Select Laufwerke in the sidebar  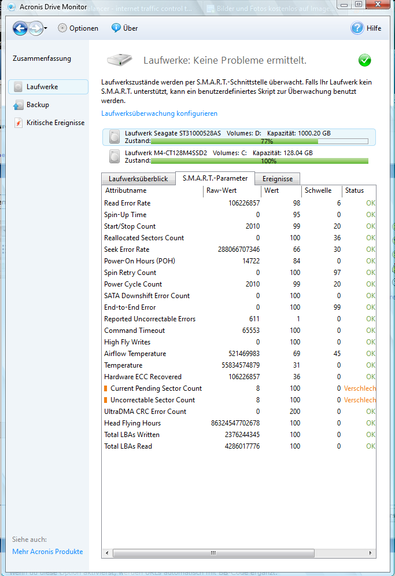(48, 87)
